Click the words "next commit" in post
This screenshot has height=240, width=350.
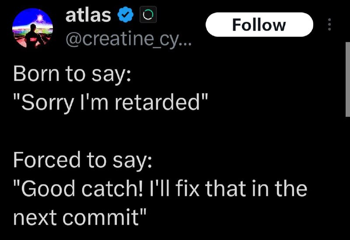coord(76,217)
